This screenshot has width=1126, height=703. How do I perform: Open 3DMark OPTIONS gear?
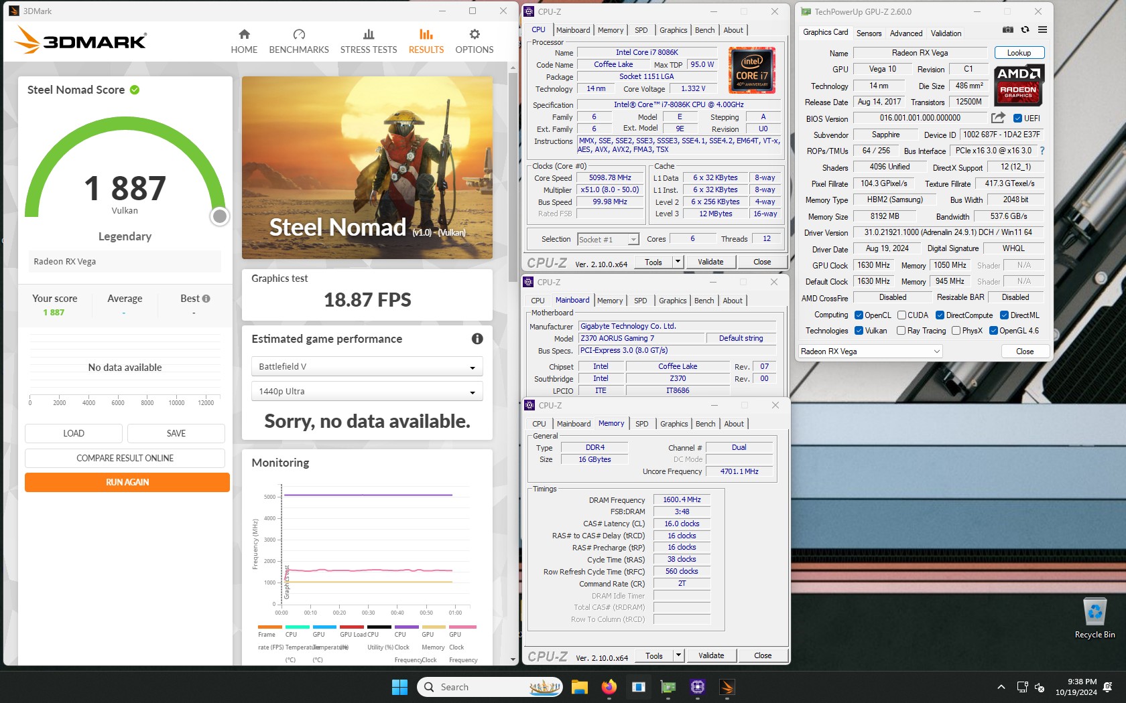[x=475, y=42]
